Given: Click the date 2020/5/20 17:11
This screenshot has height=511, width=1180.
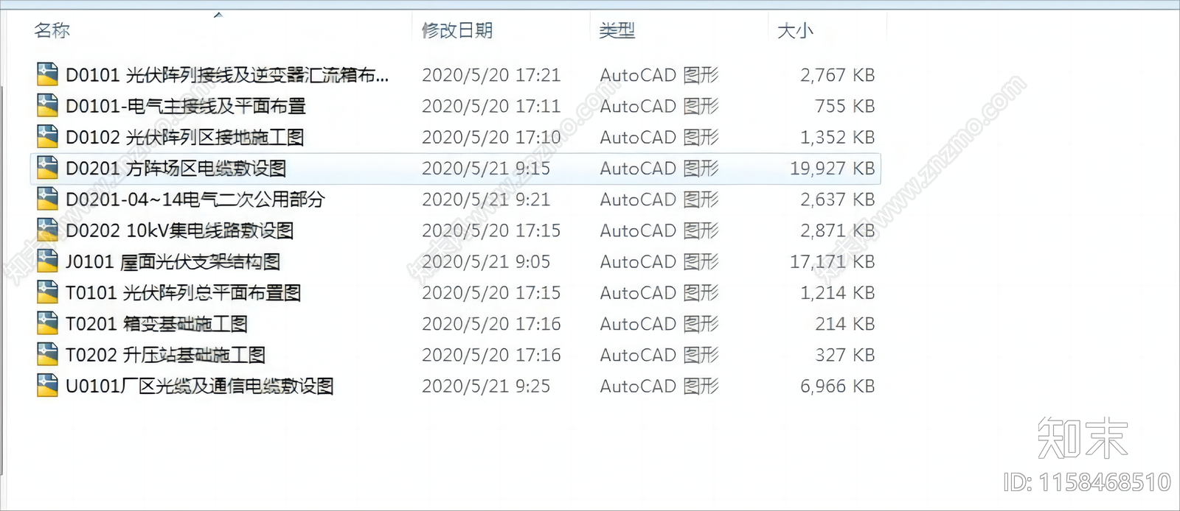Looking at the screenshot, I should [491, 106].
